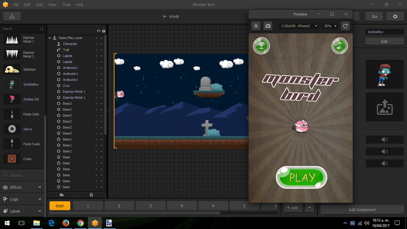Reload the preview with the refresh icon
407x229 pixels.
pyautogui.click(x=345, y=26)
